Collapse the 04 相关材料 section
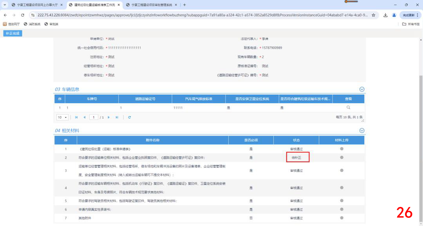423x226 pixels. pos(362,131)
